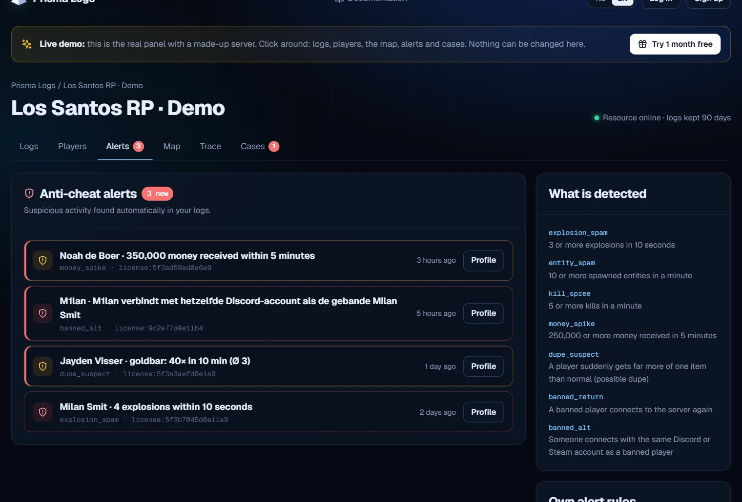Click the Los Santos RP · Demo breadcrumb
This screenshot has width=742, height=502.
(x=103, y=86)
